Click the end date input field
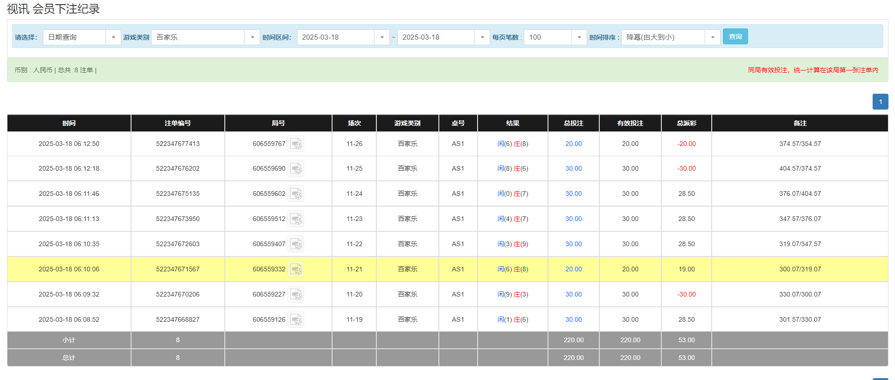Viewport: 895px width, 380px height. (436, 37)
